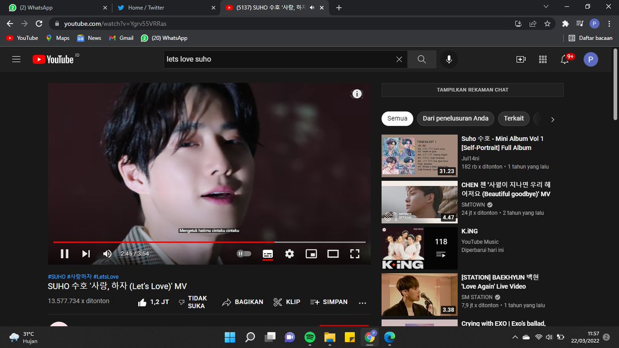Open the K.iNG playlist thumbnail
Screen dimensions: 619x348
(x=419, y=248)
